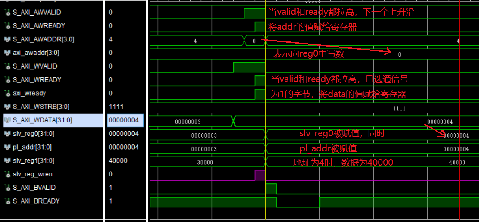Click the wire icon beside axi_wready
Screen dimensions: 482x223
click(x=8, y=93)
